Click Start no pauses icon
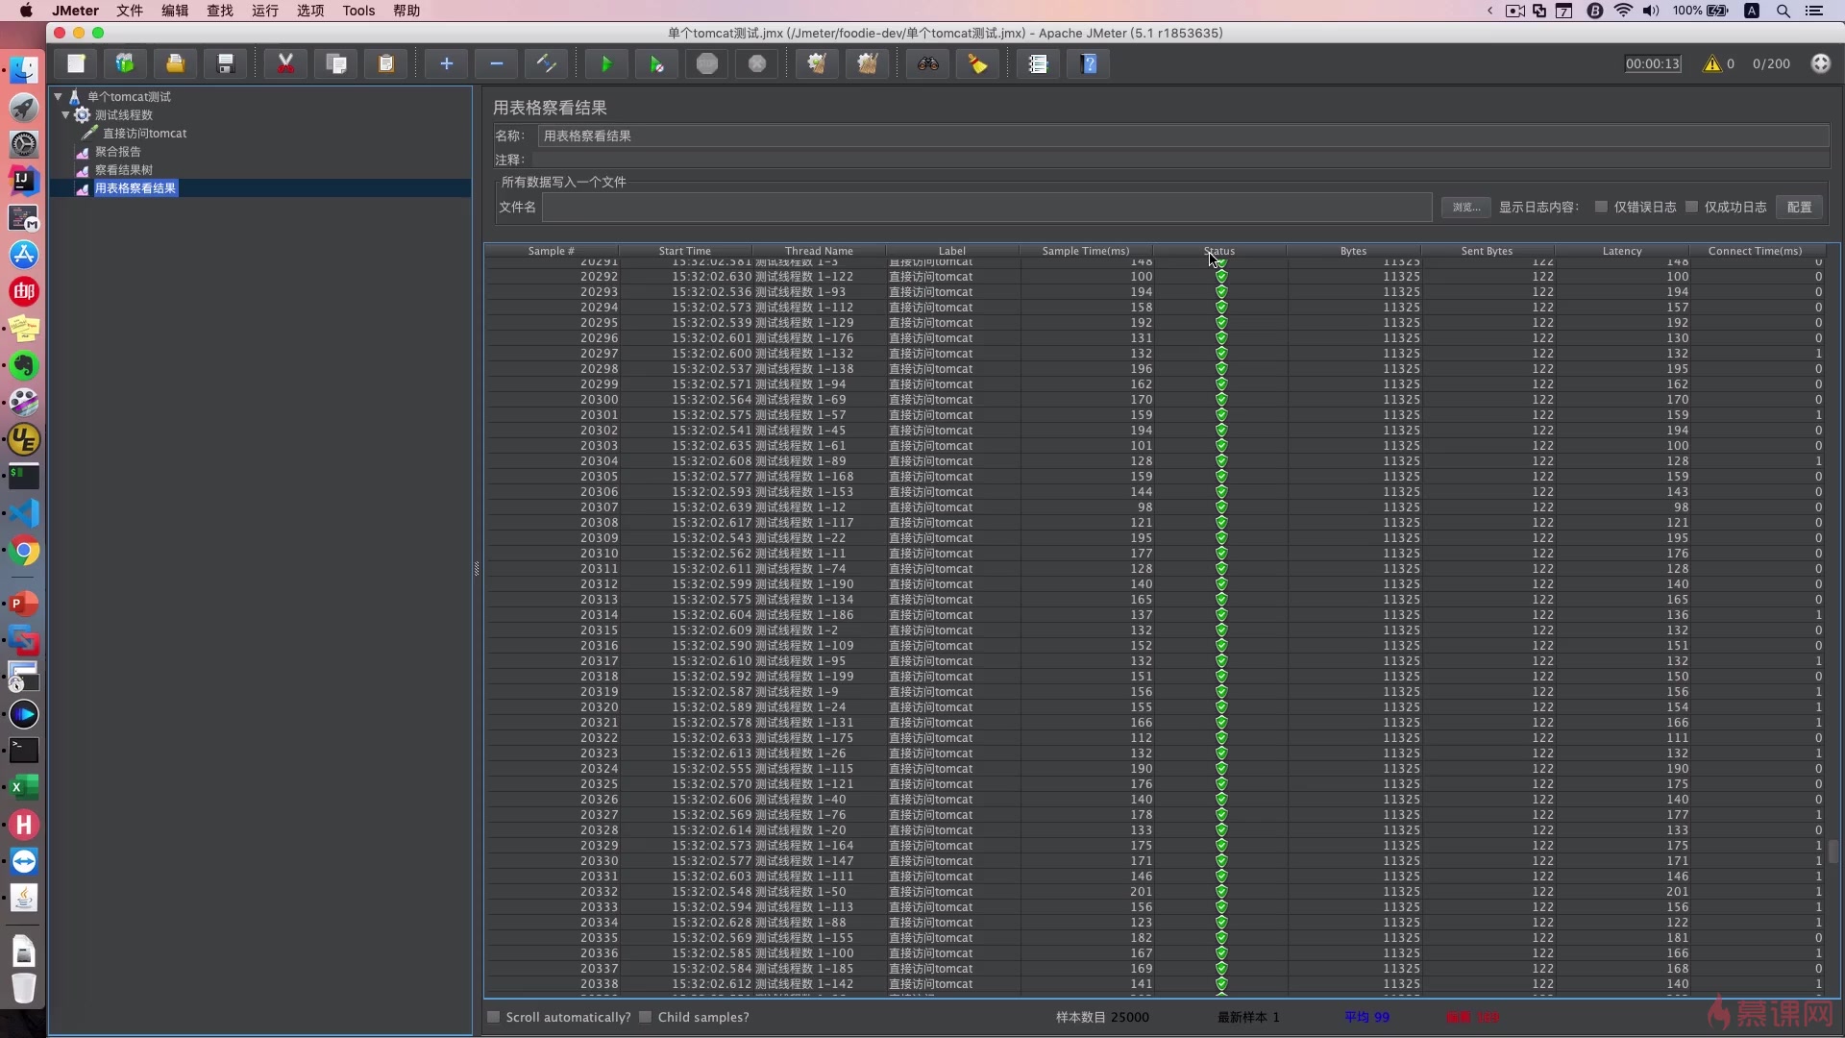 point(656,63)
